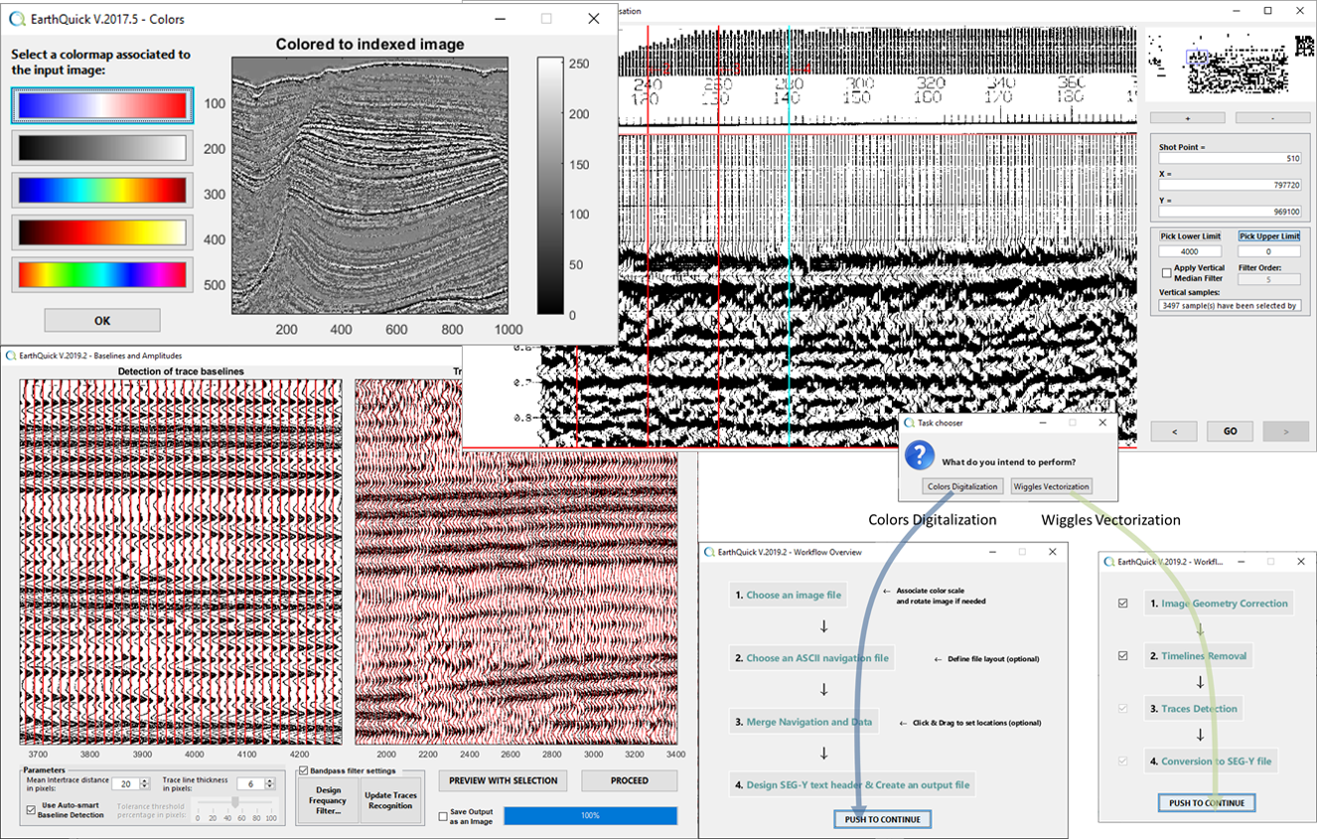Click the PROCEED button
This screenshot has width=1317, height=839.
pos(629,780)
